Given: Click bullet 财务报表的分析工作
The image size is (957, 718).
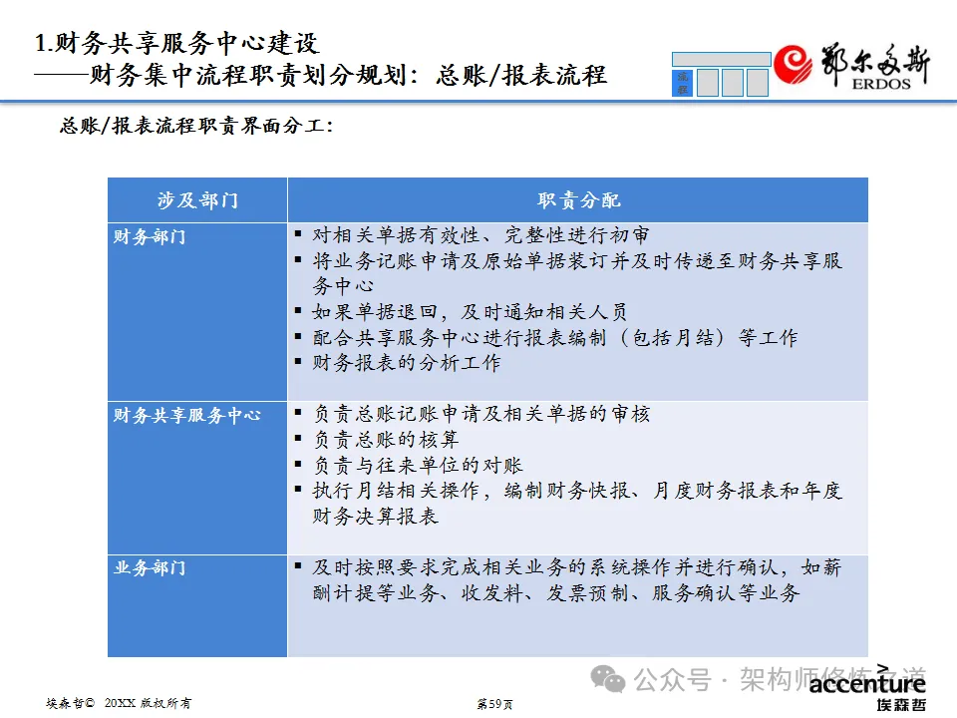Looking at the screenshot, I should click(407, 363).
